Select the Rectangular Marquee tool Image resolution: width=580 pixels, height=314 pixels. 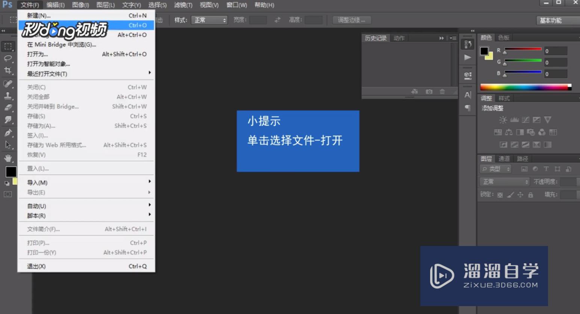8,47
